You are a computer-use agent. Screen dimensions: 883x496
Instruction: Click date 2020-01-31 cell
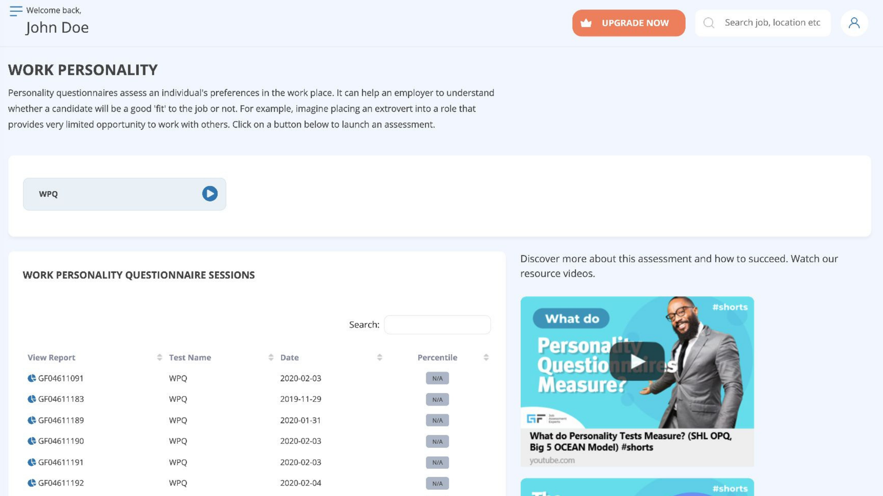[x=300, y=420]
